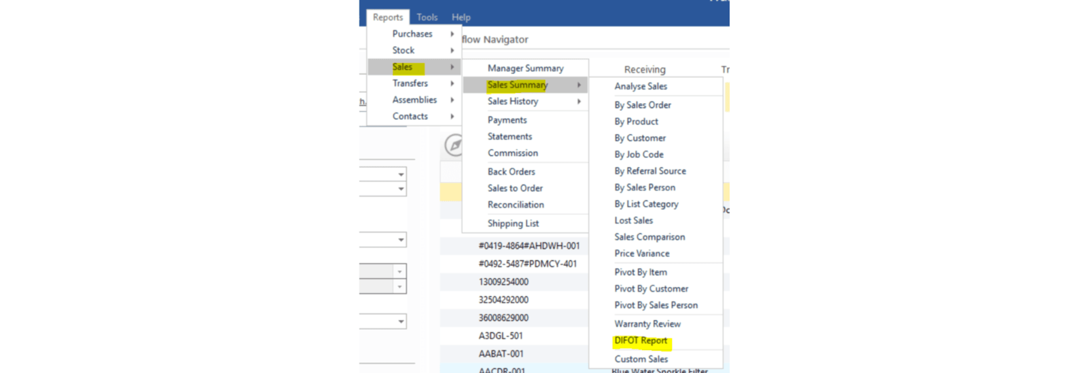Image resolution: width=1087 pixels, height=373 pixels.
Task: Select Sales Summary submenu entry
Action: pos(525,85)
